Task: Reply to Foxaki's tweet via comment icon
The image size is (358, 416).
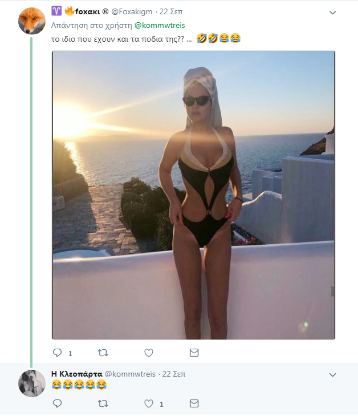Action: point(57,353)
